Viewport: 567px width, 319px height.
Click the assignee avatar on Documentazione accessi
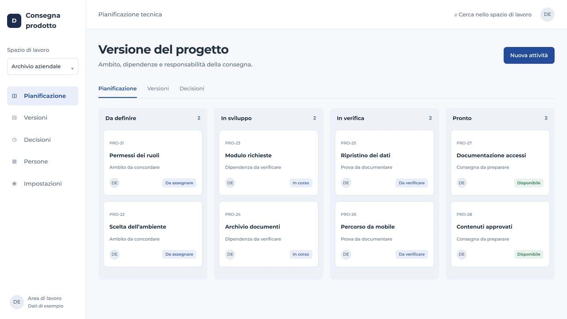[462, 183]
